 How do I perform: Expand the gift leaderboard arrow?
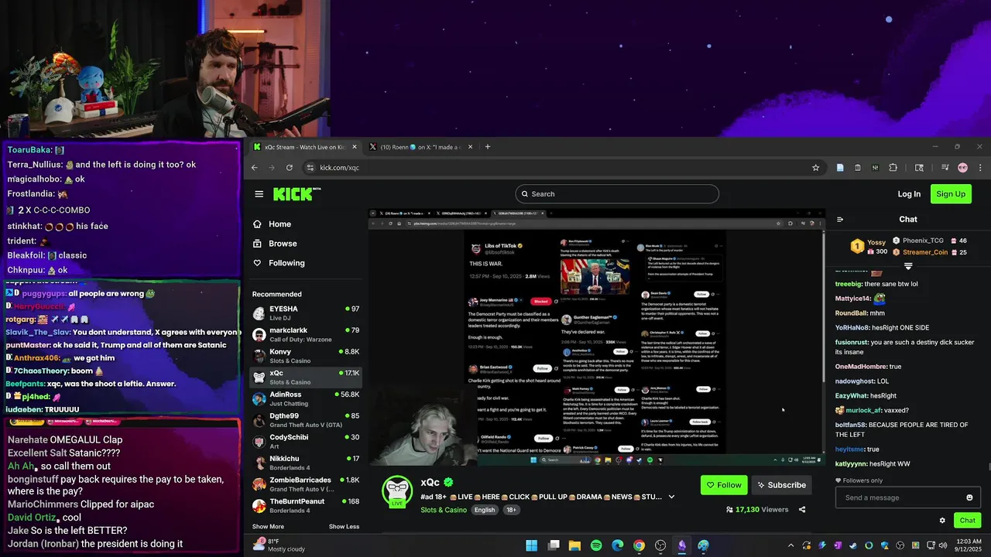[x=908, y=266]
